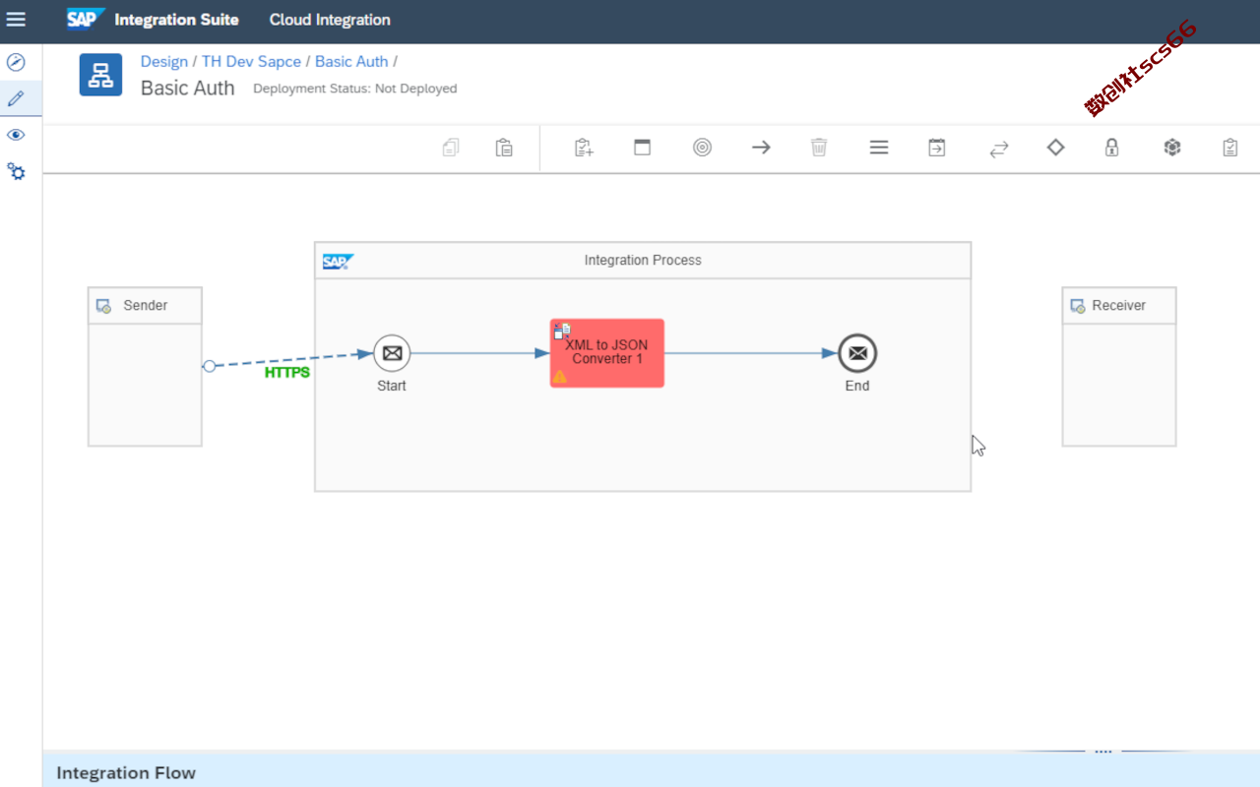1260x787 pixels.
Task: Select the End message event
Action: [857, 353]
